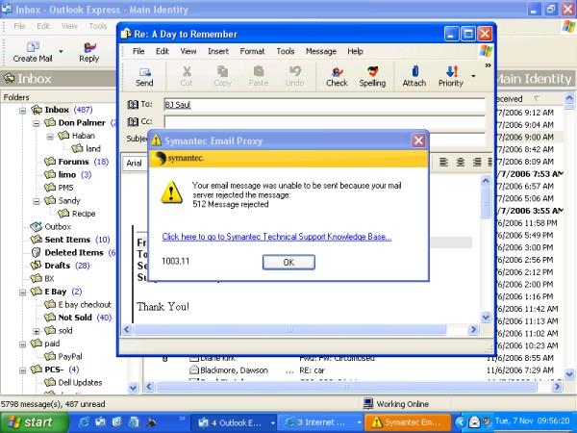Screen dimensions: 577x433
Task: Open the Symantec Technical Support Knowledge Base link
Action: click(277, 237)
